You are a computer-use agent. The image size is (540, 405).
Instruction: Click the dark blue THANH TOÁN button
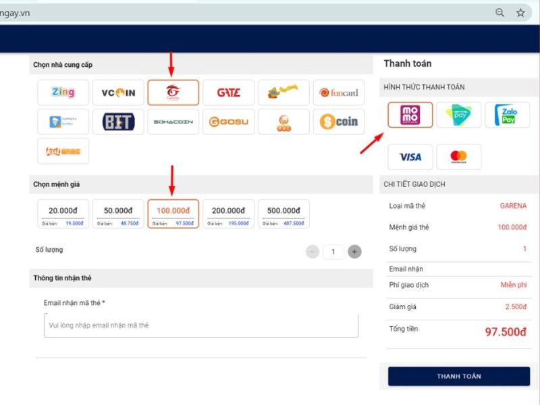[459, 376]
